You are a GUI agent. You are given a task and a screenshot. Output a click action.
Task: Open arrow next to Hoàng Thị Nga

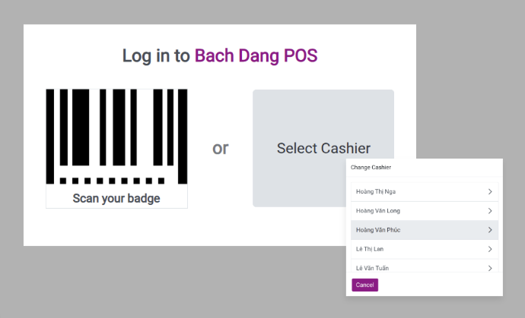490,191
